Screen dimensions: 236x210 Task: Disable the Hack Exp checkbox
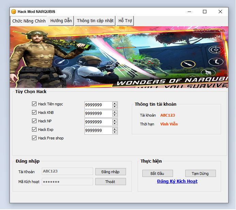coord(34,130)
